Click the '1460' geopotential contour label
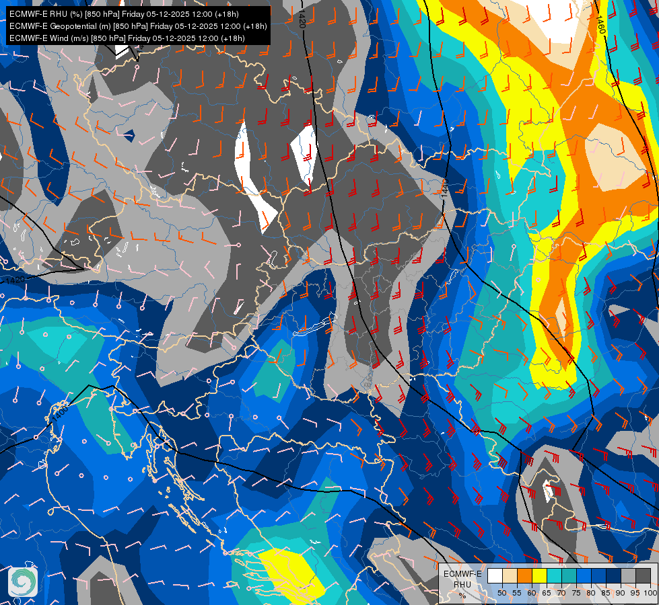This screenshot has height=605, width=659. coord(600,25)
